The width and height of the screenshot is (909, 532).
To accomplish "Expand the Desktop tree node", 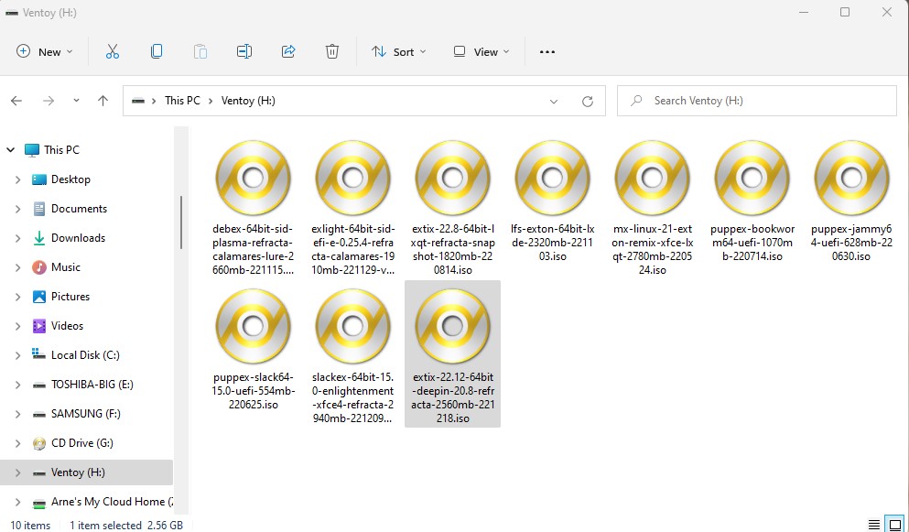I will (x=18, y=179).
